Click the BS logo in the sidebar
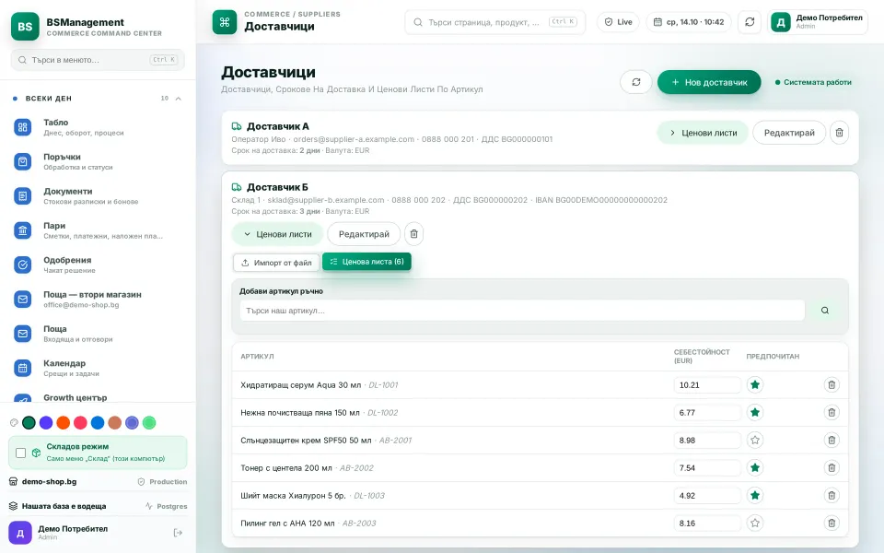Image resolution: width=884 pixels, height=553 pixels. tap(25, 27)
